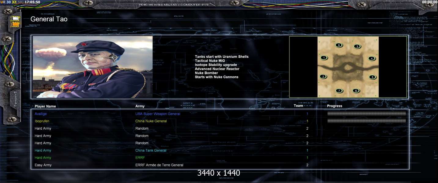Select start position 1 on the map
This screenshot has height=183, width=438.
324,58
